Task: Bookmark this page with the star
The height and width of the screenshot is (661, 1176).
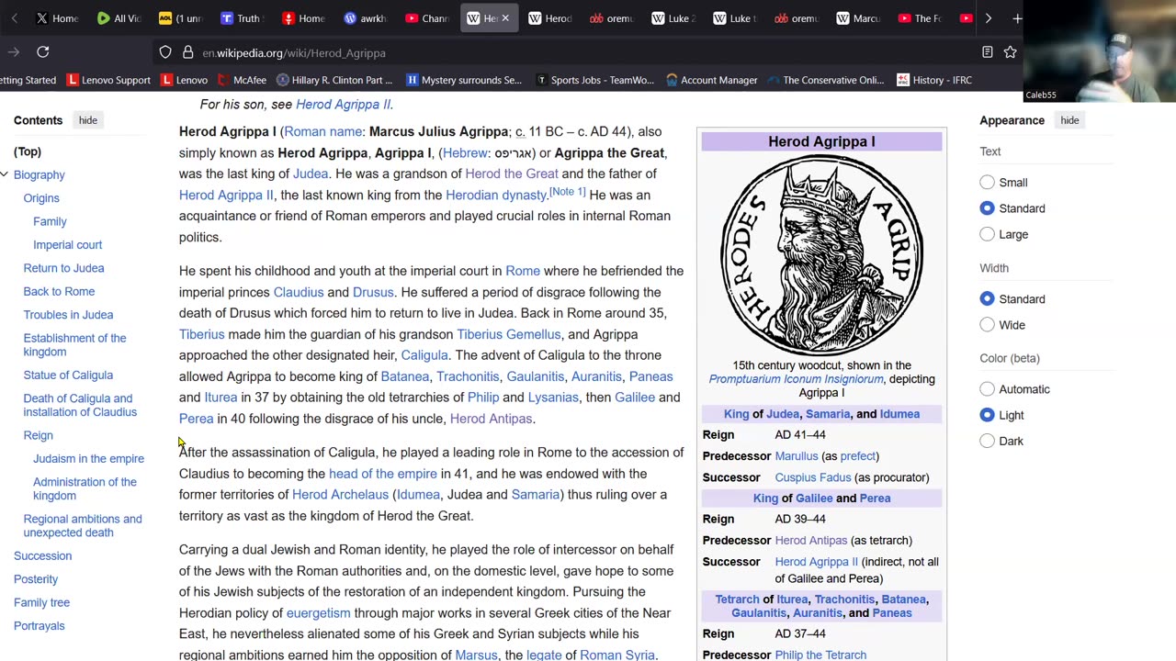Action: (x=1011, y=52)
